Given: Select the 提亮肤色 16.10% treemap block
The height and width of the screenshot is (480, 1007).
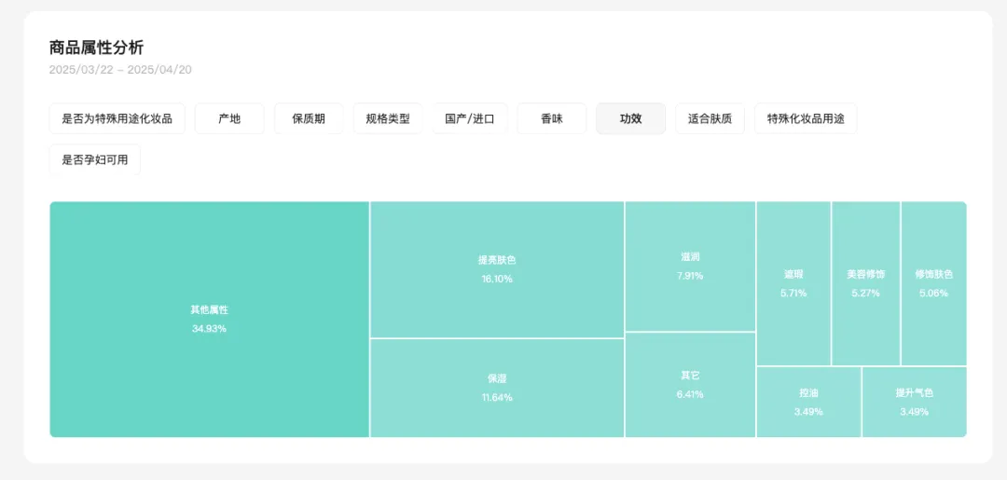Looking at the screenshot, I should [497, 269].
